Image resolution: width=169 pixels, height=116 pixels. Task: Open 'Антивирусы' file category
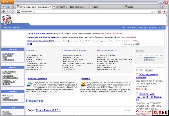click(8, 76)
